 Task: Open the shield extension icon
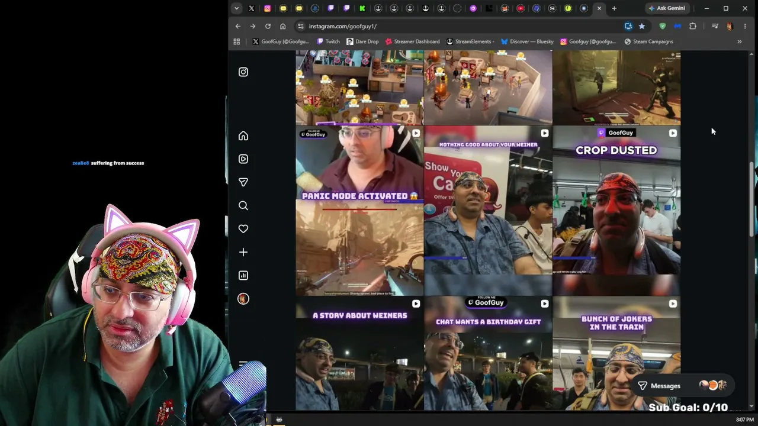coord(663,26)
